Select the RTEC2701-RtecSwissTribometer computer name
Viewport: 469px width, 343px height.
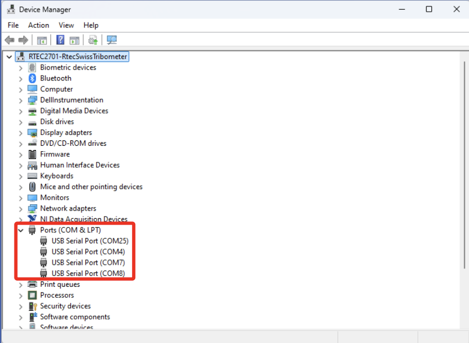point(78,56)
